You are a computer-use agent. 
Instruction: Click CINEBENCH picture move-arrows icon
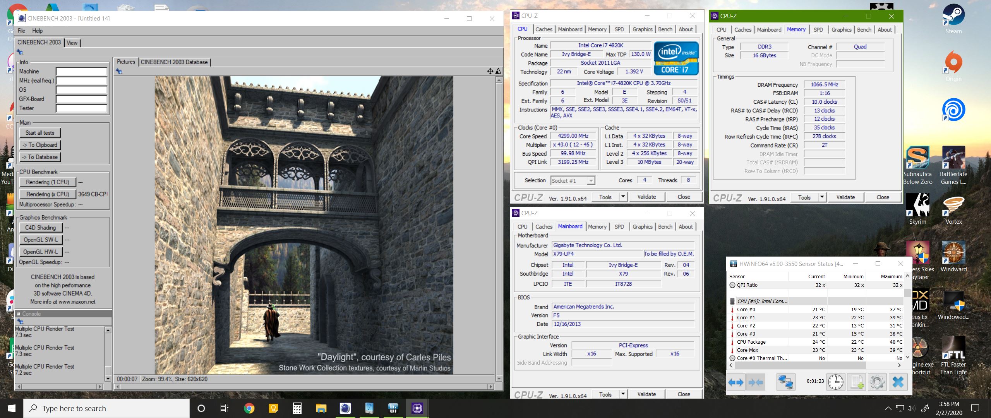point(490,71)
